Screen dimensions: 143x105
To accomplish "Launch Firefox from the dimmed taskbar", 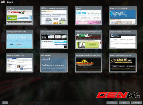I will click(x=12, y=104).
